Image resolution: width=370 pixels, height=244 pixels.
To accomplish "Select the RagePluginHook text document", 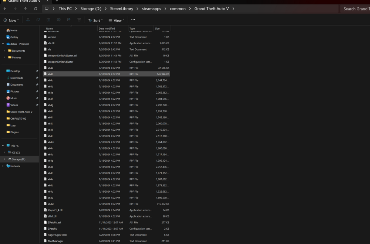I will point(107,235).
